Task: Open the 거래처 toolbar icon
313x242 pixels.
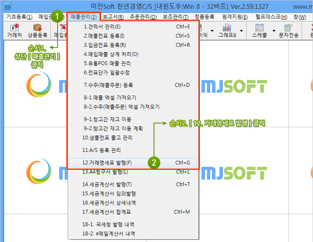Action: pos(14,31)
